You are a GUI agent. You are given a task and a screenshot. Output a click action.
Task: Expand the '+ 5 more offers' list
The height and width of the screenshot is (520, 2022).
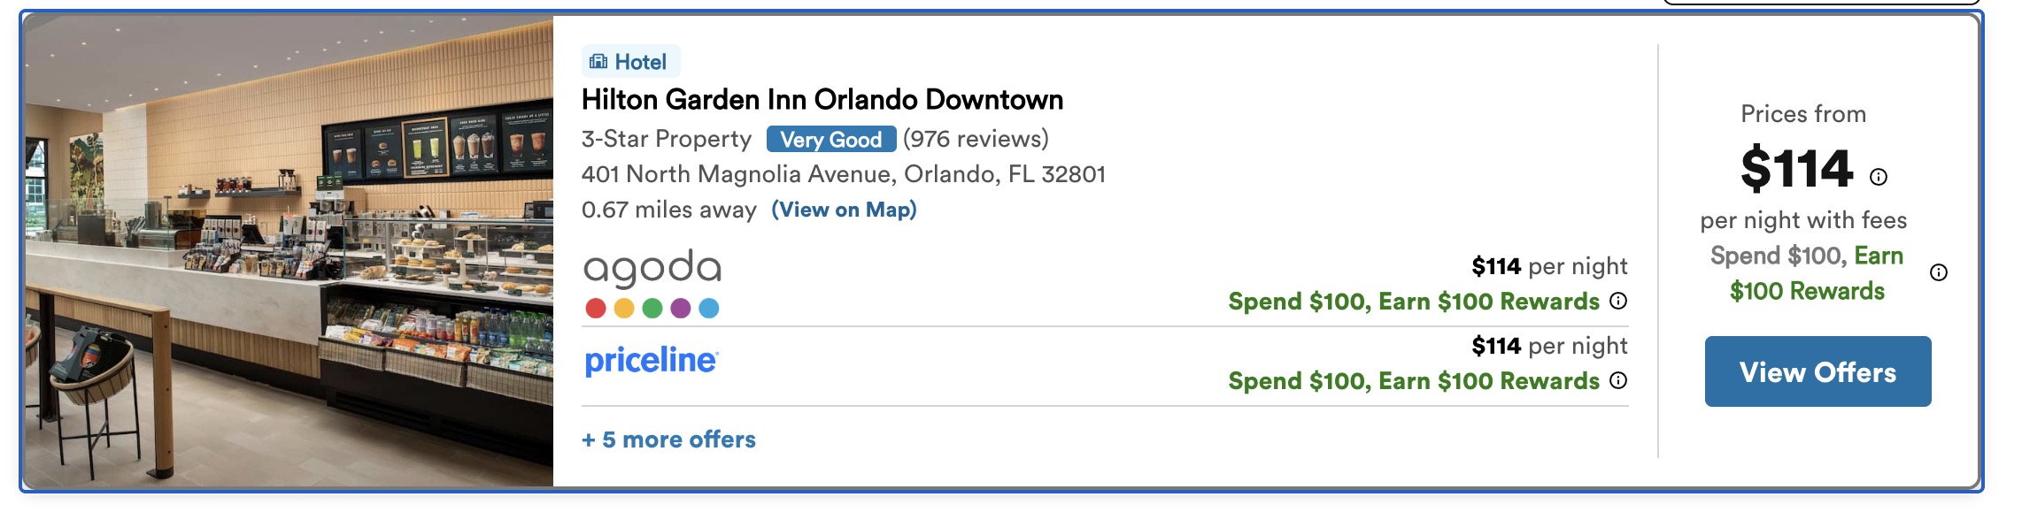[668, 440]
